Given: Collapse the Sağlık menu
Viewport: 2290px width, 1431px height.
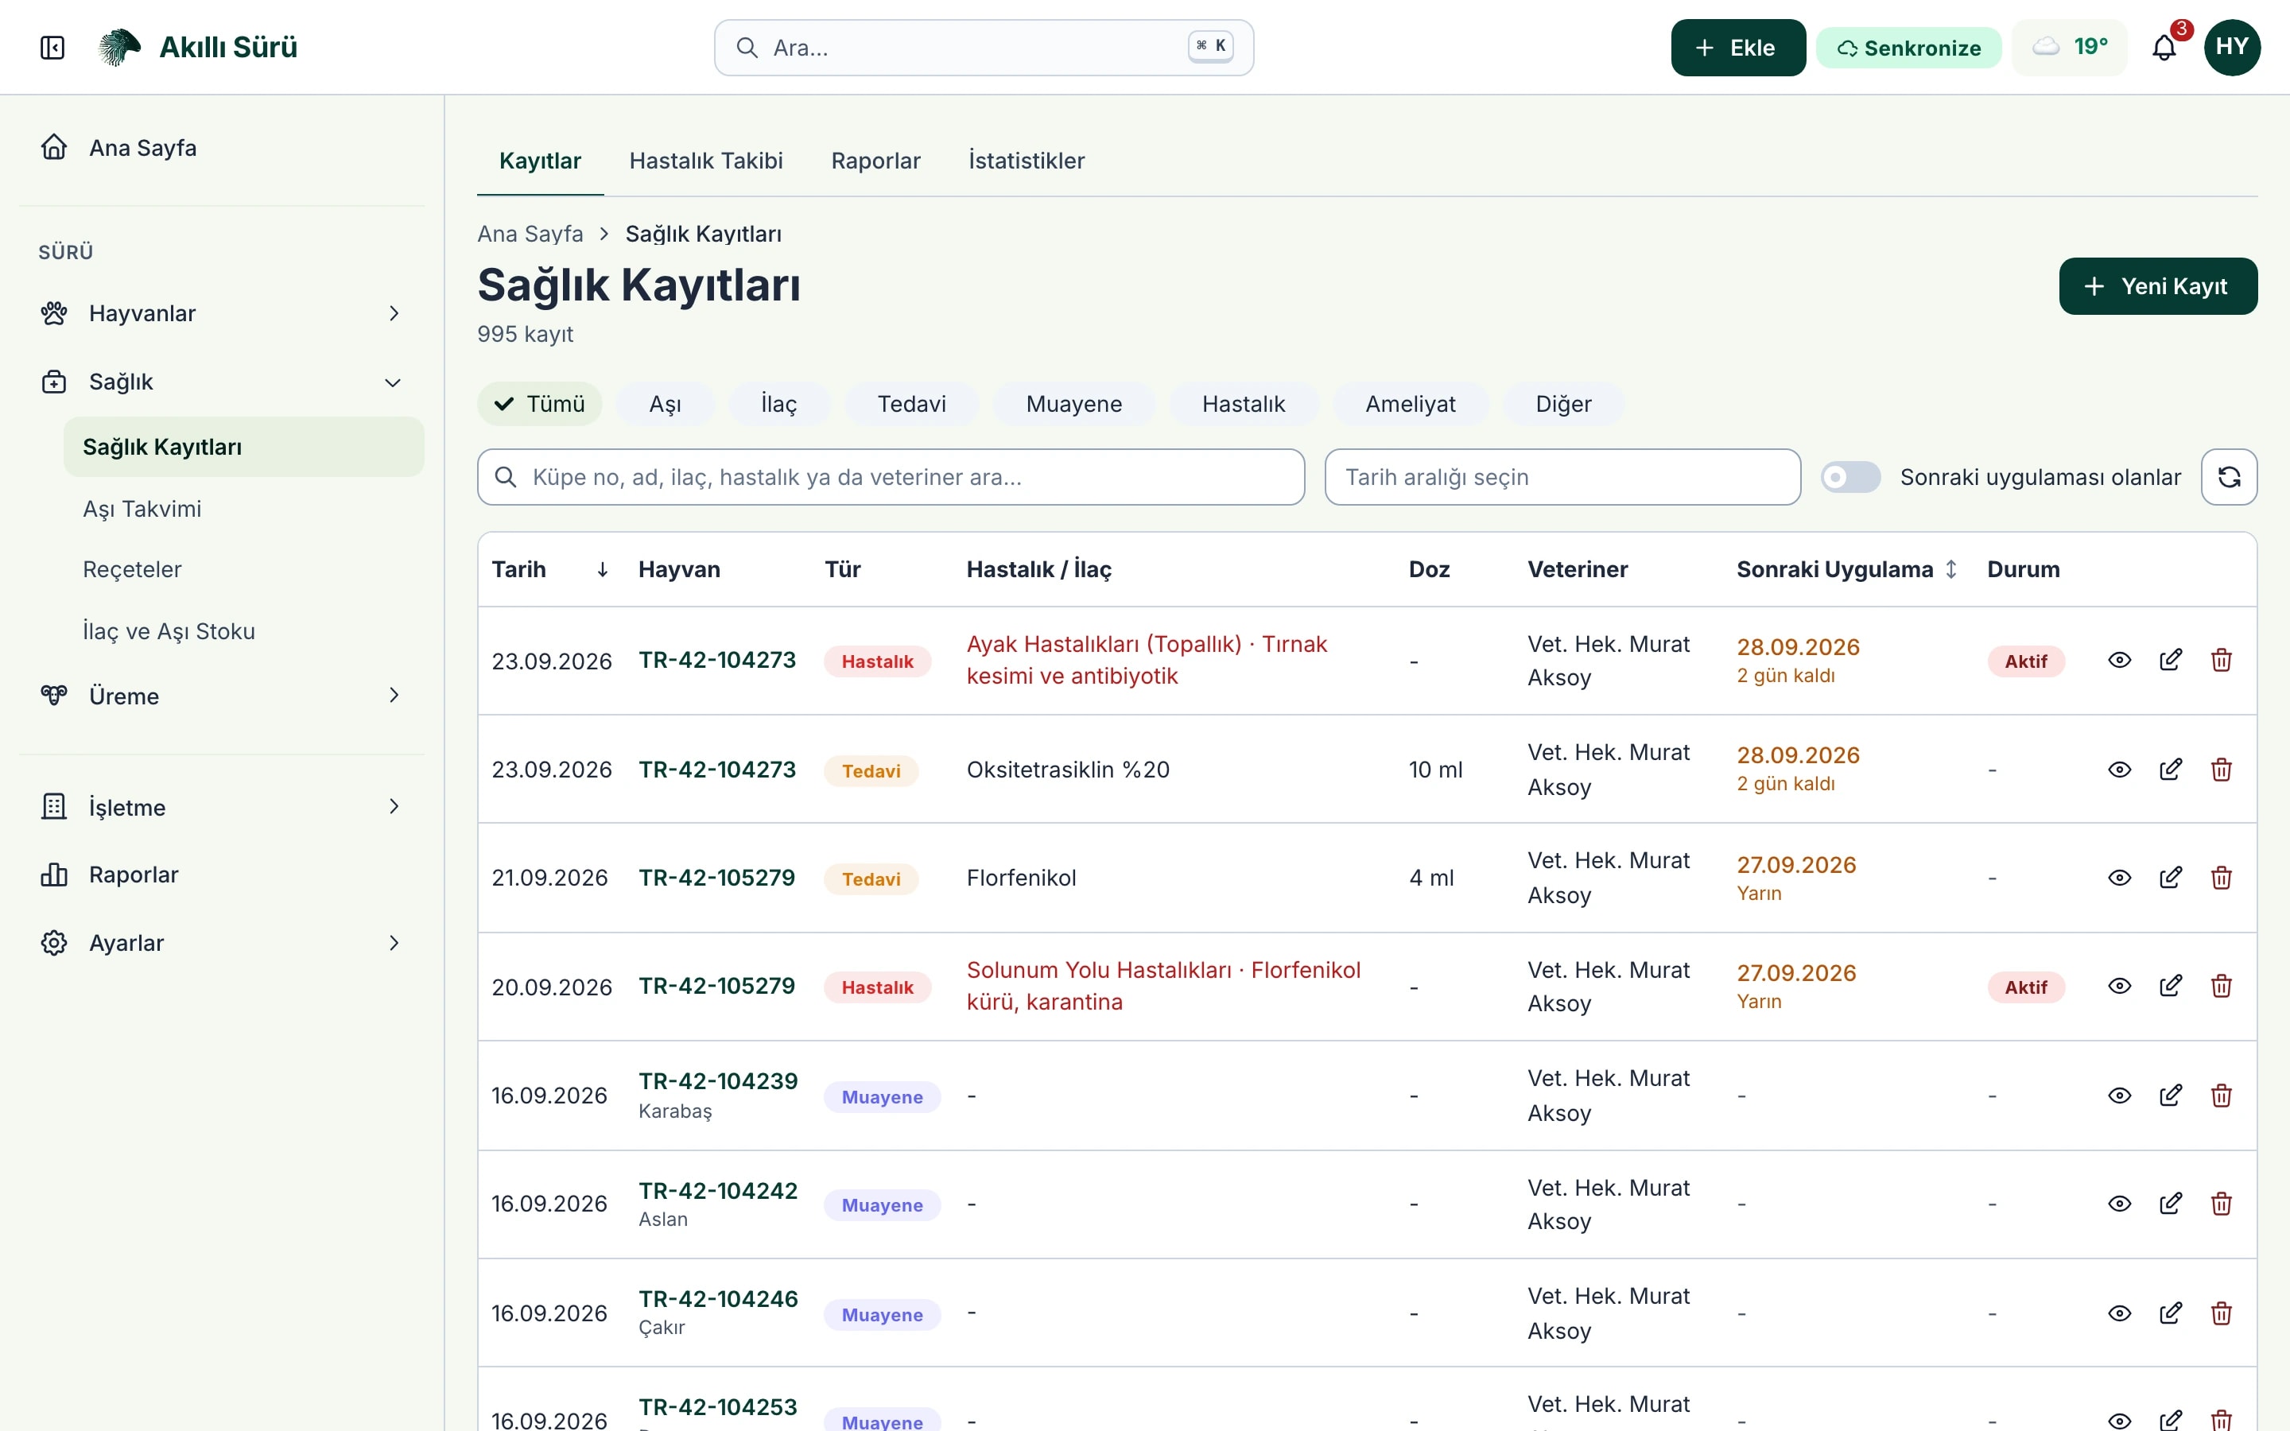Looking at the screenshot, I should tap(221, 382).
